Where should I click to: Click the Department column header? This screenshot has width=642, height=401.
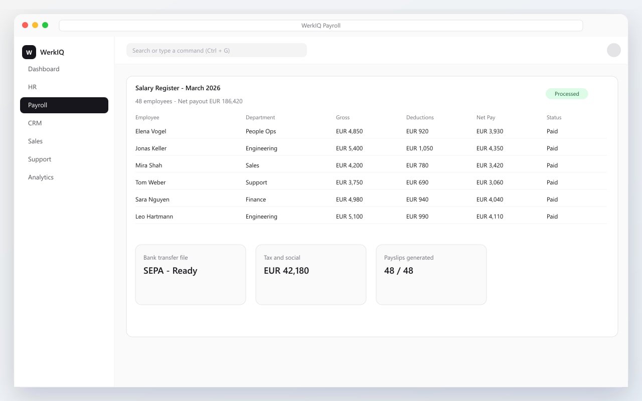[x=260, y=117]
